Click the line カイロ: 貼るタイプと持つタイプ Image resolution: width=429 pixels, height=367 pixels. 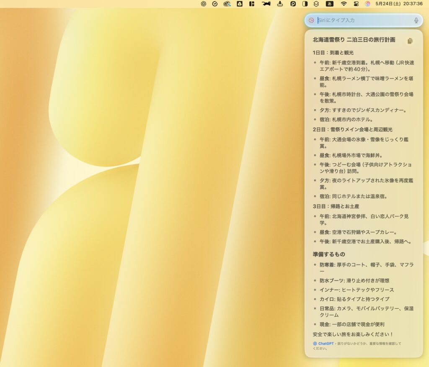[354, 299]
